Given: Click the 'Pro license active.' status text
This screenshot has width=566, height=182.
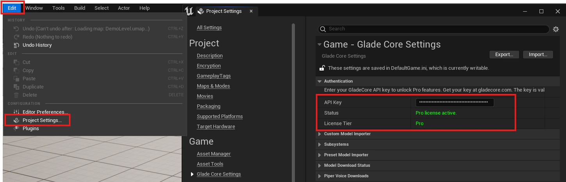Looking at the screenshot, I should tap(436, 113).
